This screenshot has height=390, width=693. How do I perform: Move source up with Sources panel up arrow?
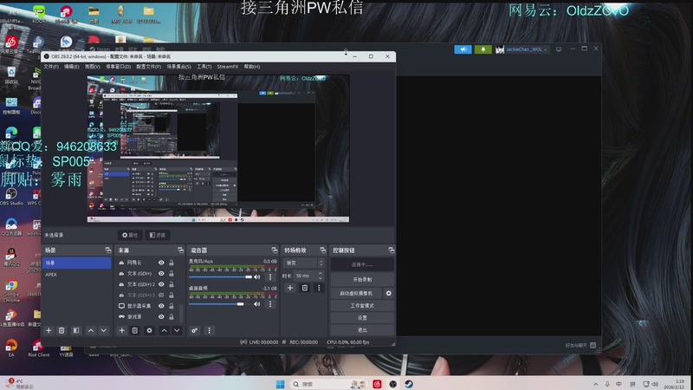click(164, 330)
